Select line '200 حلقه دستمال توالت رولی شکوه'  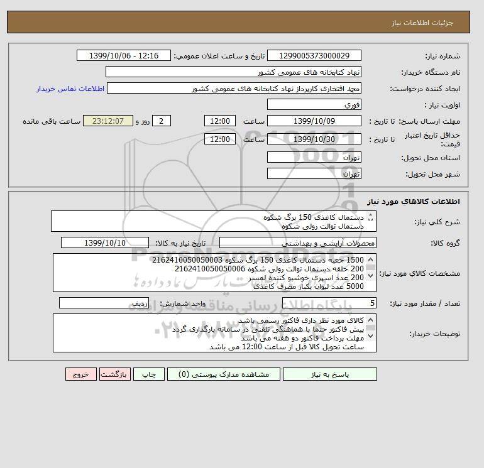click(269, 269)
